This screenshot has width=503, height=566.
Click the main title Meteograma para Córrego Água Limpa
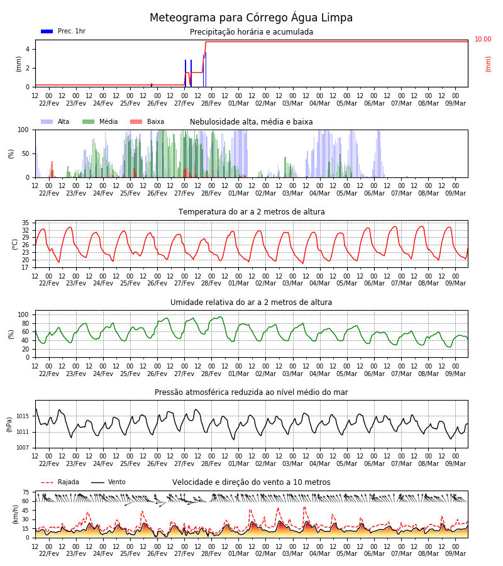[251, 18]
